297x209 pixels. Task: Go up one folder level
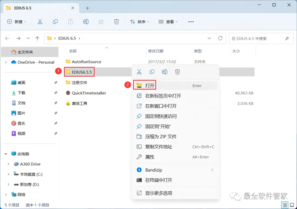pos(37,38)
